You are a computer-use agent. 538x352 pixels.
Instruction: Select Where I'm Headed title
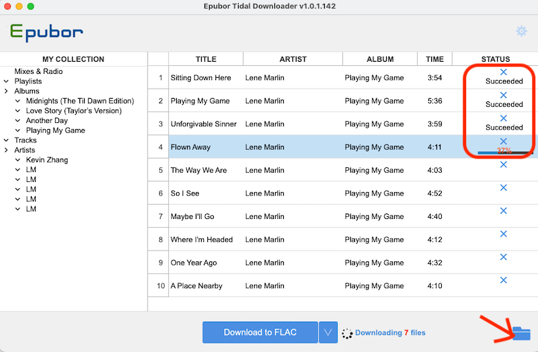202,240
